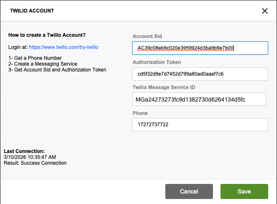The image size is (277, 204).
Task: Close the Twilio Account dialog
Action: click(x=264, y=11)
